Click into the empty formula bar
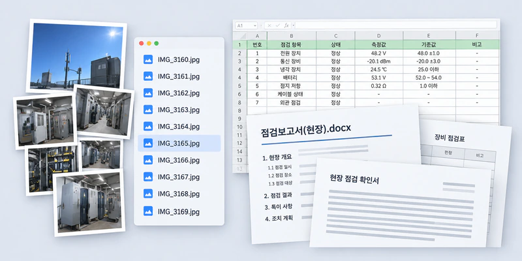The width and height of the screenshot is (522, 261). [x=396, y=25]
